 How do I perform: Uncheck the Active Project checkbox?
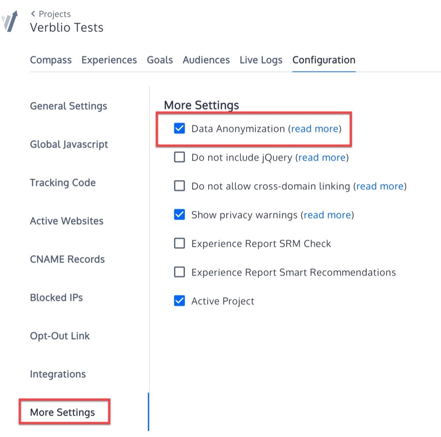coord(179,301)
